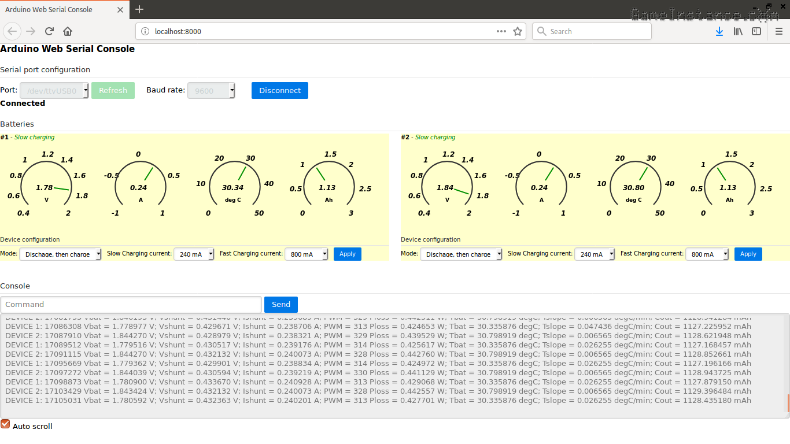Click the Refresh ports button
This screenshot has width=790, height=444.
[113, 90]
